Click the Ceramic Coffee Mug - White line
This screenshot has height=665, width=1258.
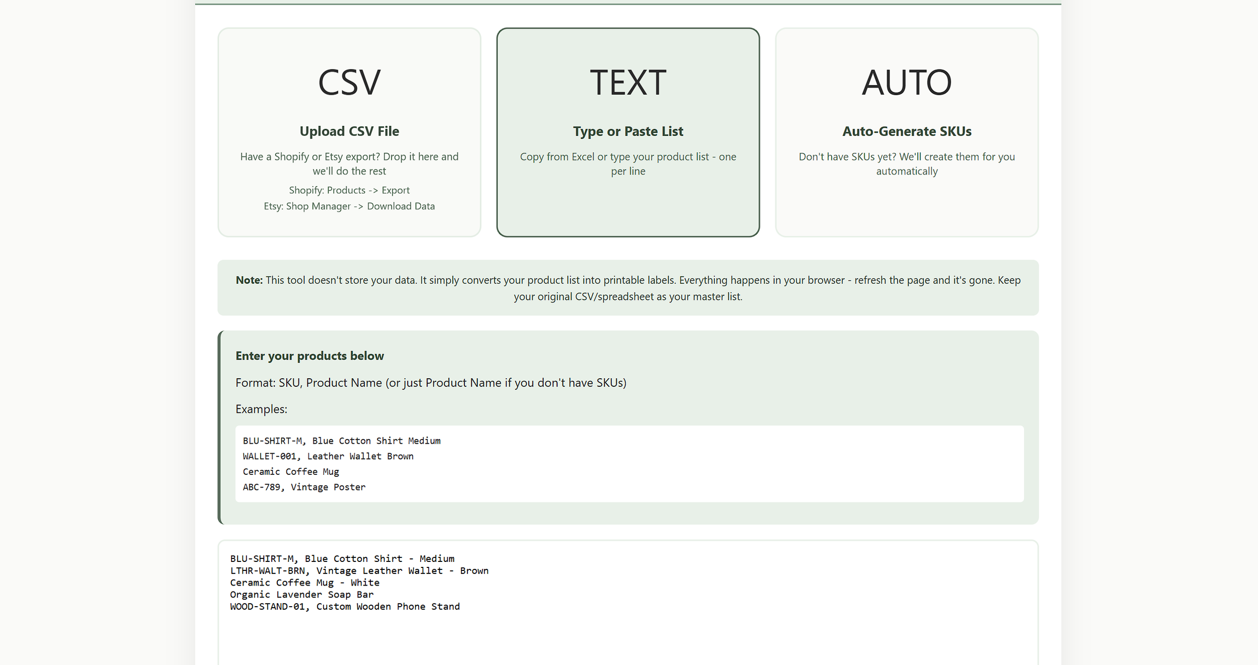click(x=304, y=583)
